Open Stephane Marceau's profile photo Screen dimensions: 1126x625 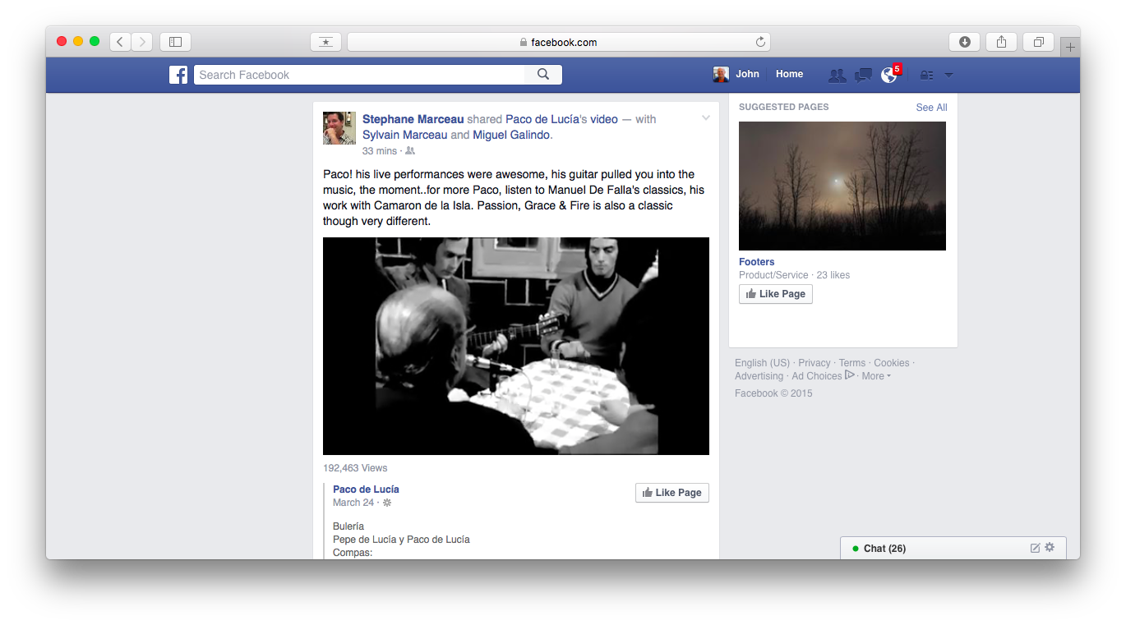coord(339,128)
